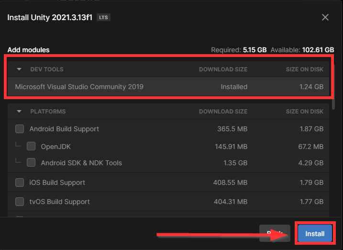Collapse the PLATFORMS section arrow
This screenshot has height=250, width=343.
pyautogui.click(x=19, y=111)
